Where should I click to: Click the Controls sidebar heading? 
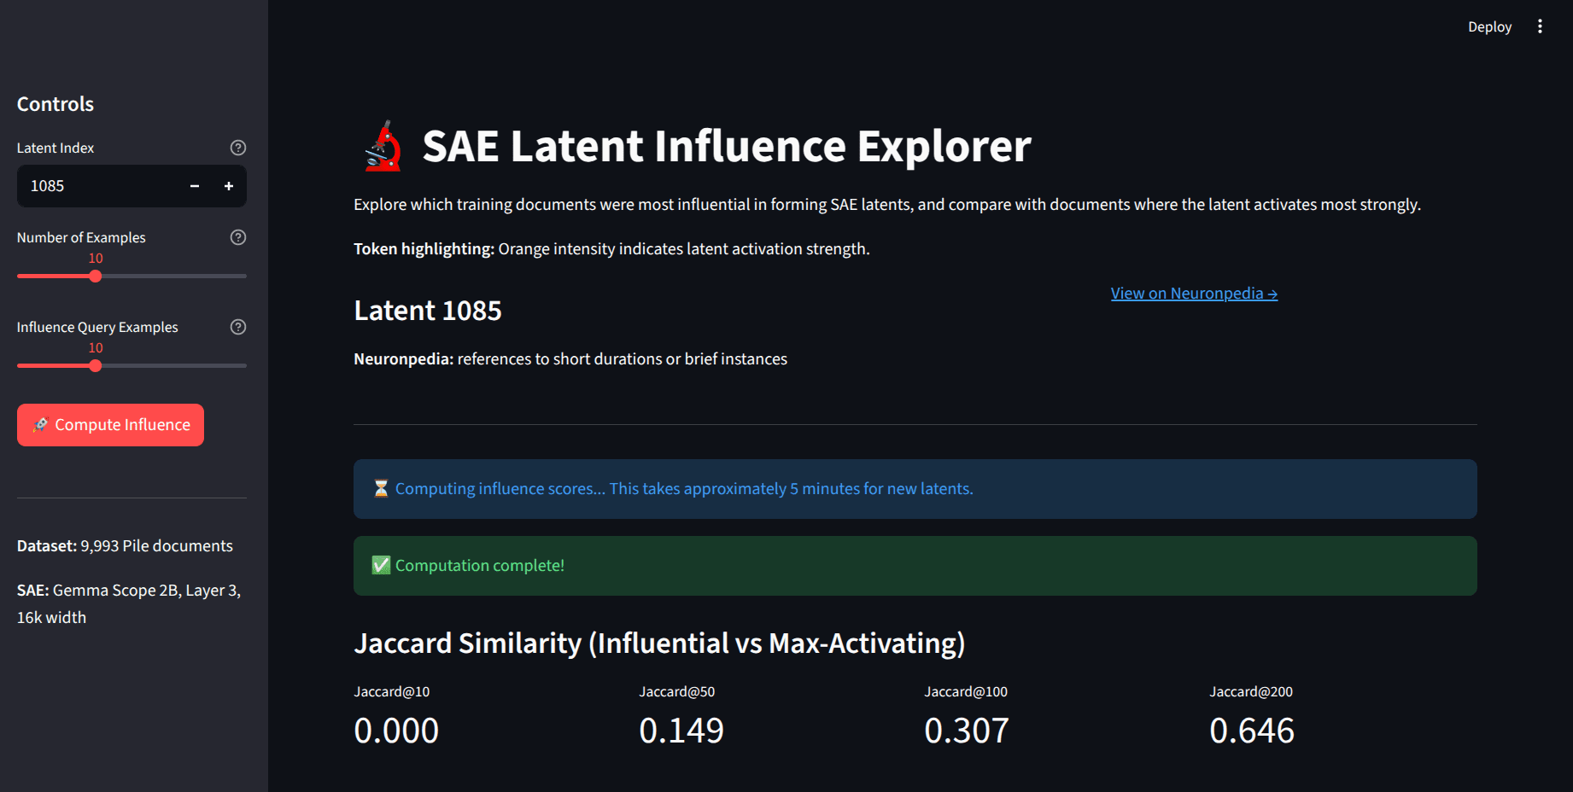point(56,104)
